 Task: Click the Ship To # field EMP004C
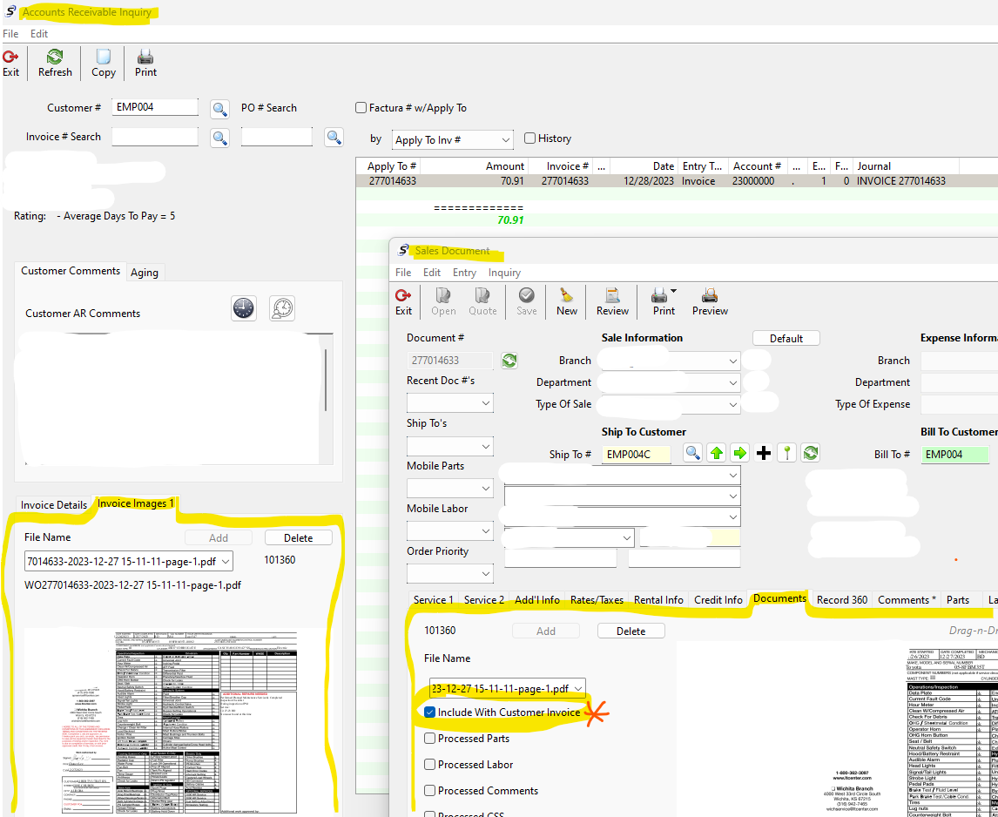click(x=636, y=454)
